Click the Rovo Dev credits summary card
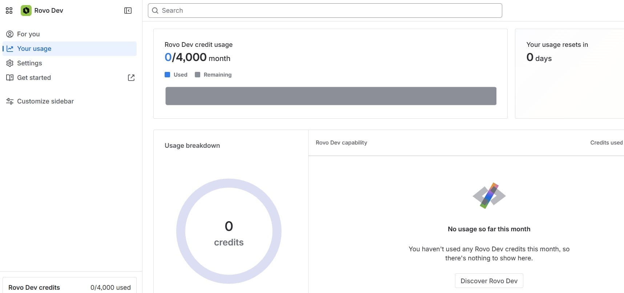The height and width of the screenshot is (293, 624). [x=69, y=285]
